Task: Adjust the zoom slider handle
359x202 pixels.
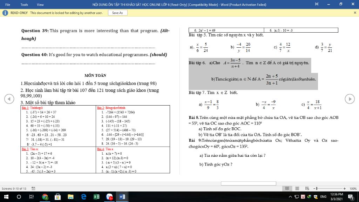Action: pos(317,188)
